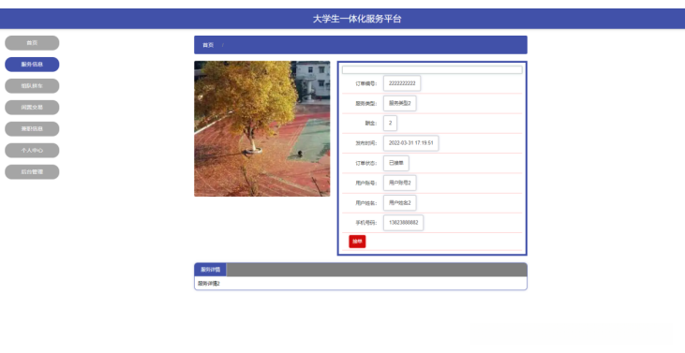Click the autumn tree service photo
Screen dimensions: 685x353
pyautogui.click(x=262, y=128)
